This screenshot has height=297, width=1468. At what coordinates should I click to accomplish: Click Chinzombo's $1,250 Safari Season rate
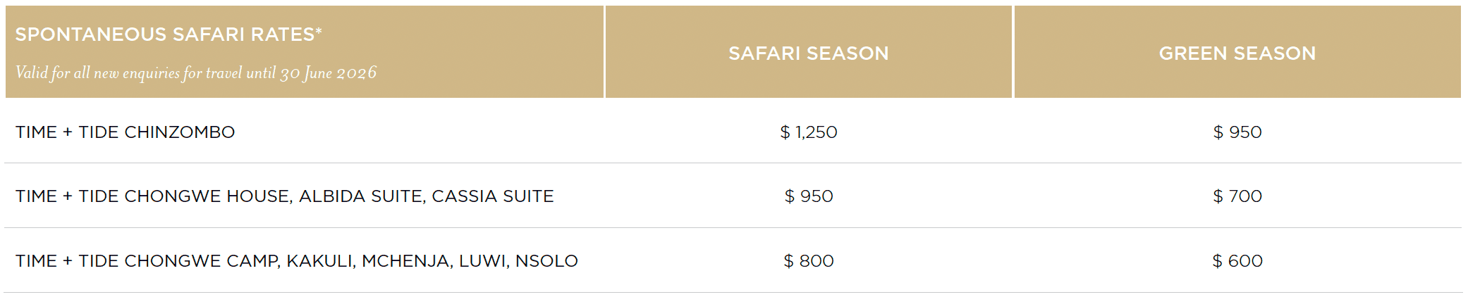(808, 132)
